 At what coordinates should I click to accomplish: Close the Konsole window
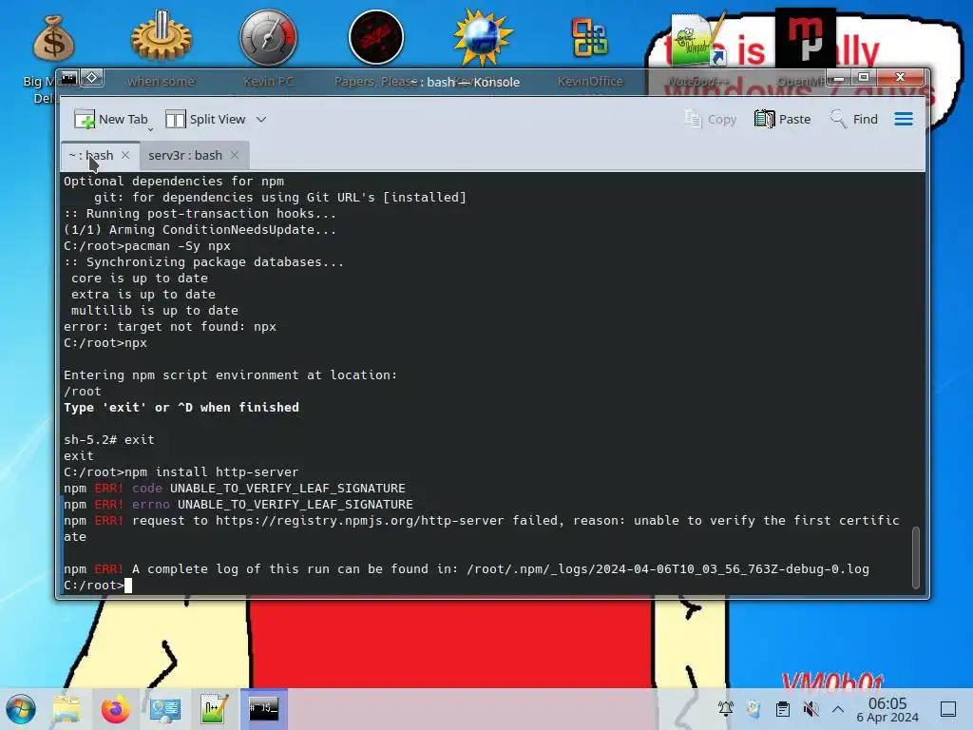[901, 77]
